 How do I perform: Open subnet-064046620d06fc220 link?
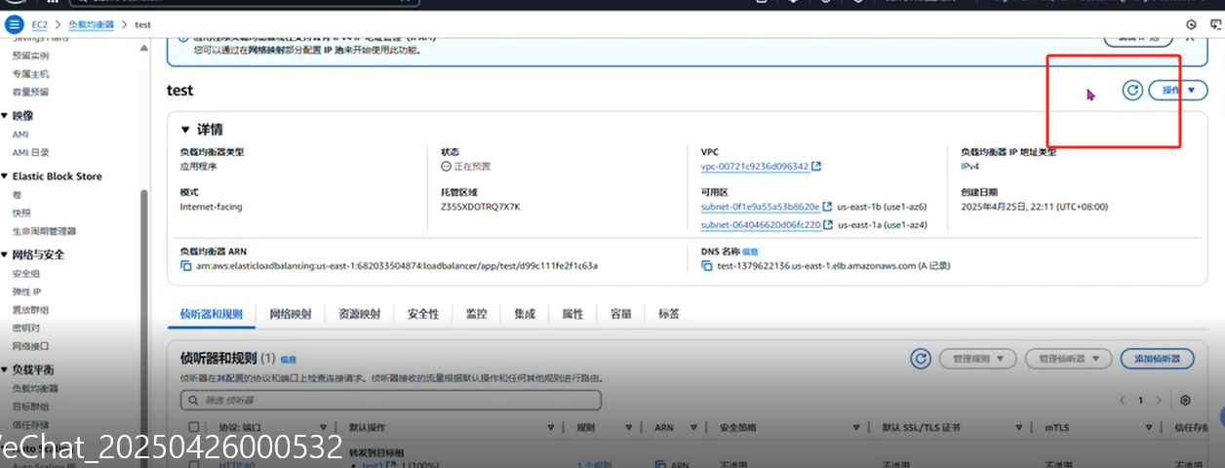(760, 225)
